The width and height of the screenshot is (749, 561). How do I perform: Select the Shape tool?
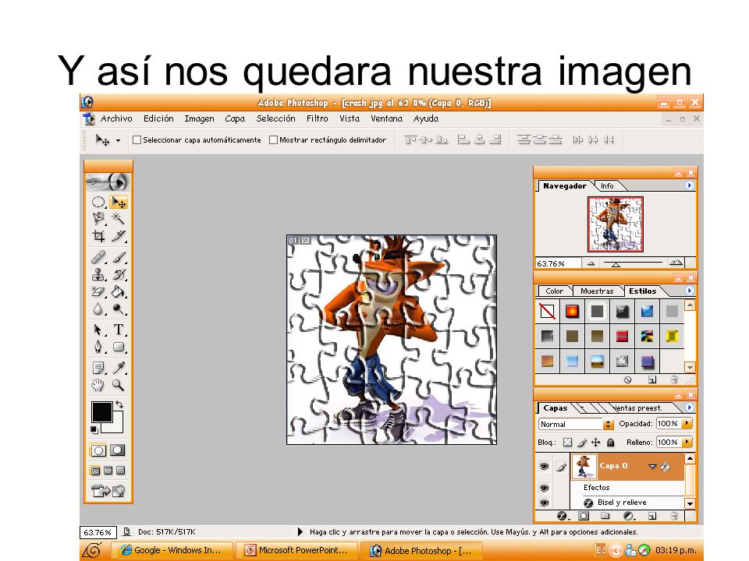pos(118,347)
